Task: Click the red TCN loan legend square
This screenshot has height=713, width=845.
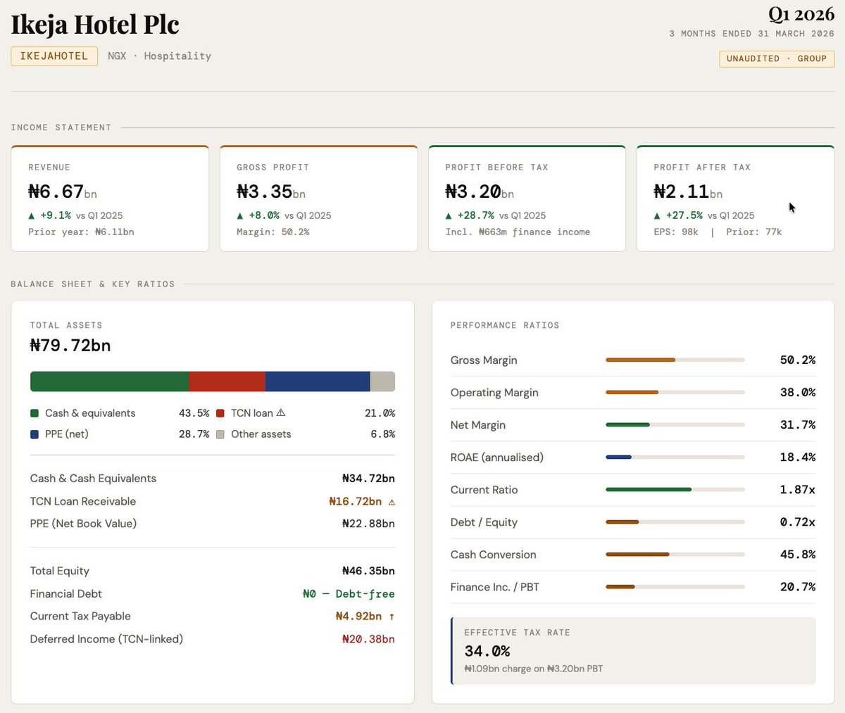Action: tap(220, 413)
